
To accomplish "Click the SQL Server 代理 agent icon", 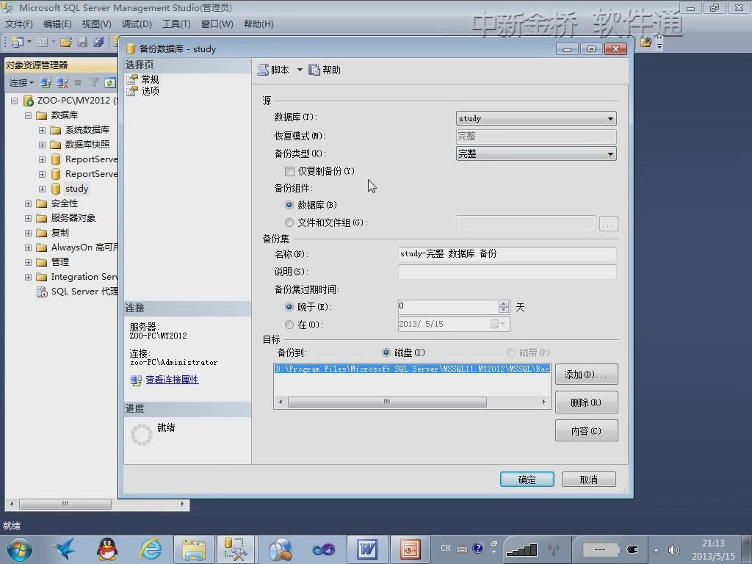I will point(42,292).
